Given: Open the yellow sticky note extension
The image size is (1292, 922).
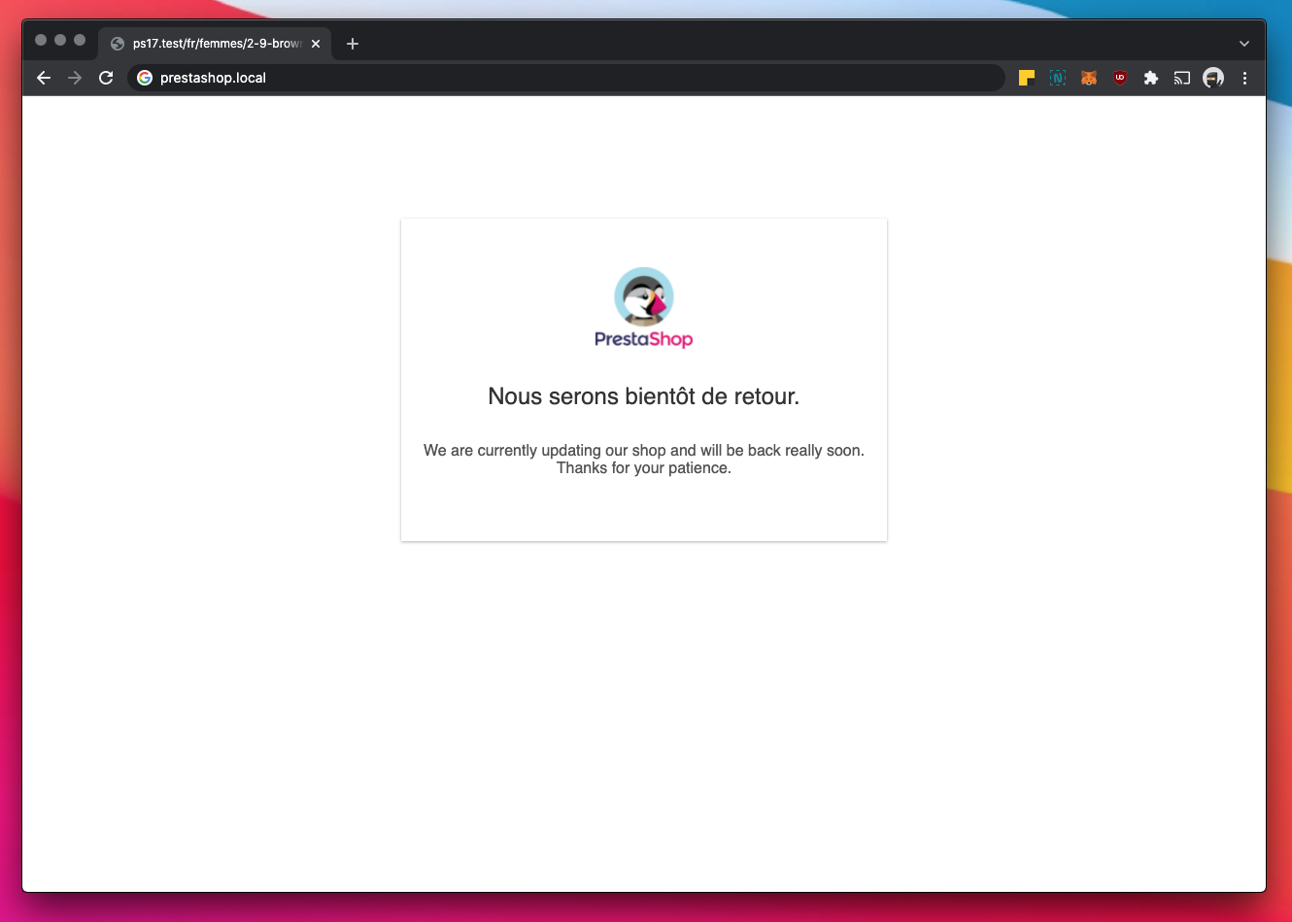Looking at the screenshot, I should [1027, 78].
